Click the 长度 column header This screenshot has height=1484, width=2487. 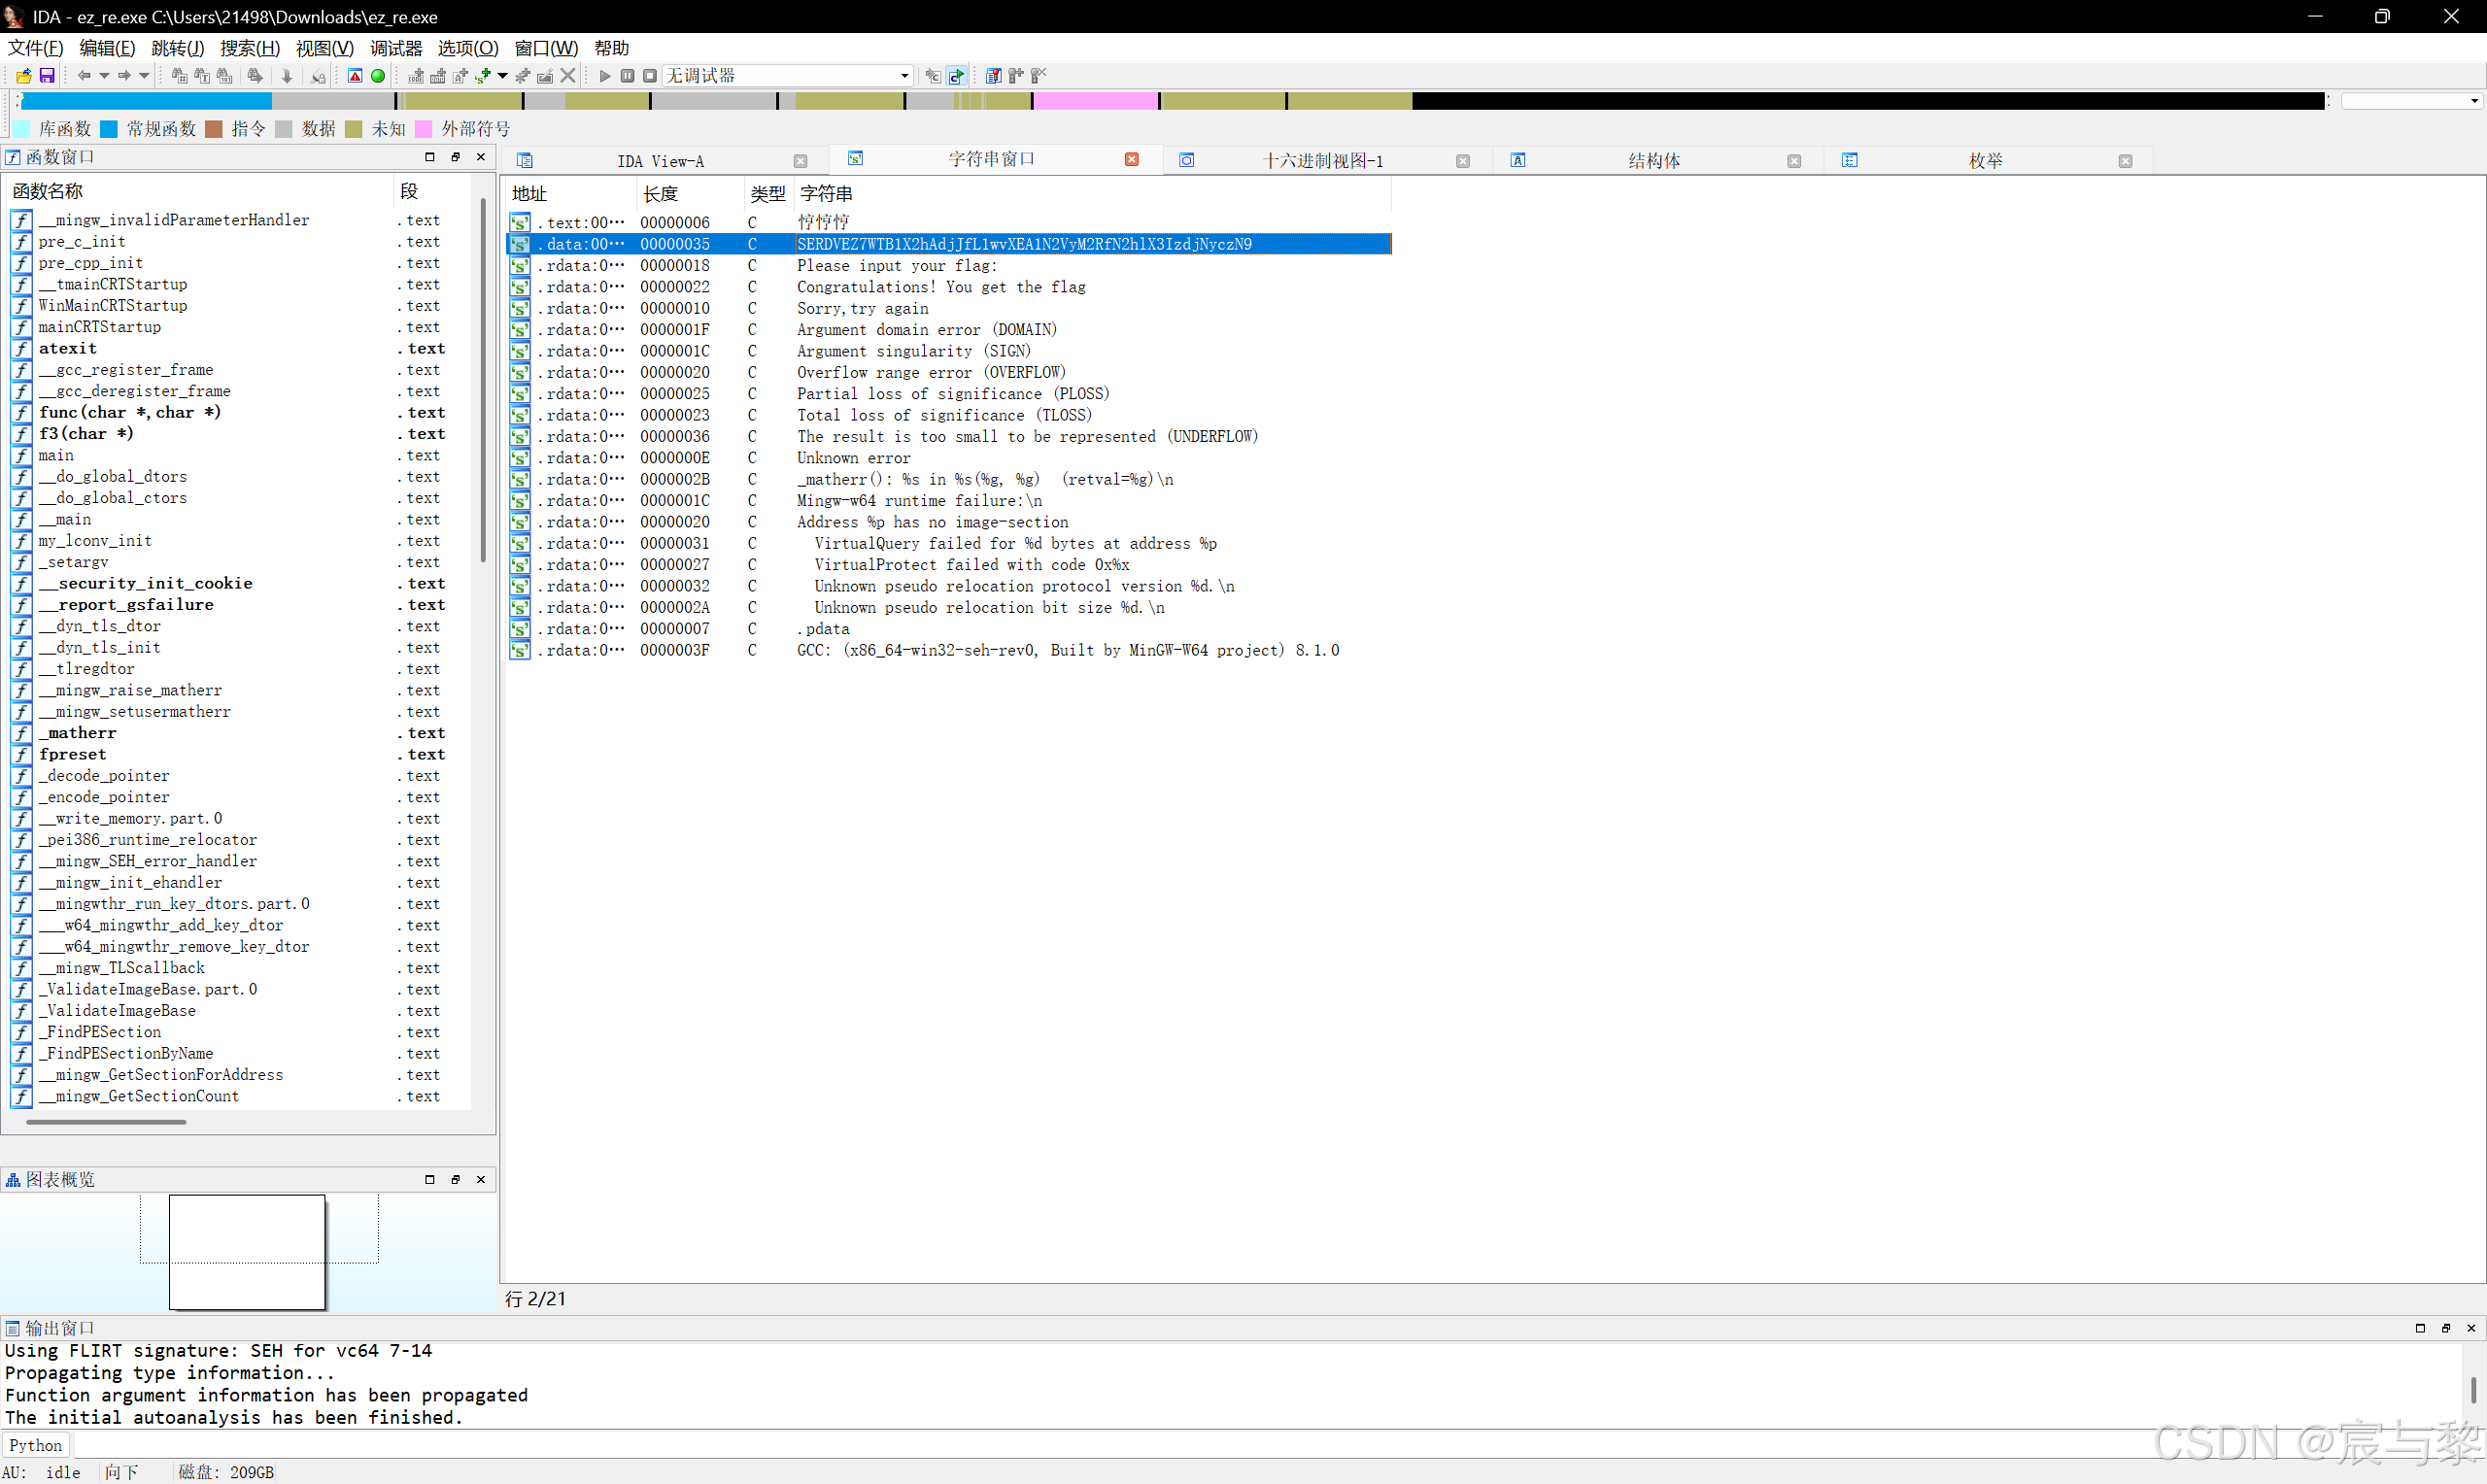[660, 194]
